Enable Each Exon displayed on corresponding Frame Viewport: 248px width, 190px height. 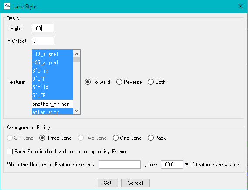pyautogui.click(x=10, y=151)
